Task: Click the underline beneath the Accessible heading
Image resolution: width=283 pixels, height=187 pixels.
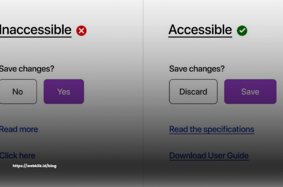Action: [x=200, y=37]
